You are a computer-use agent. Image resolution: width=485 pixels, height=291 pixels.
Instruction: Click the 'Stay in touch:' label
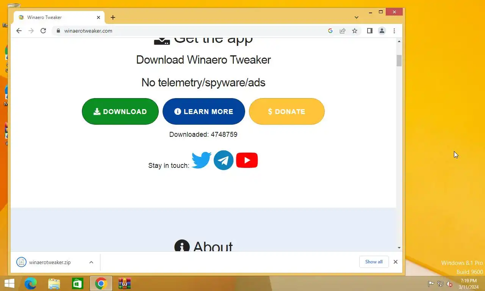(x=169, y=166)
